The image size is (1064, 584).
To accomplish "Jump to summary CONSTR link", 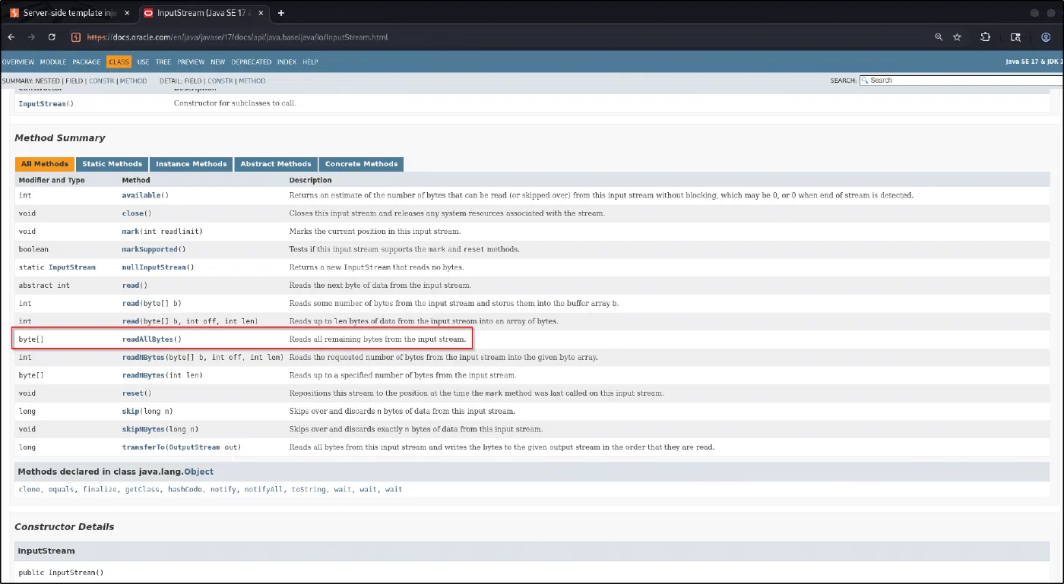I will point(101,80).
